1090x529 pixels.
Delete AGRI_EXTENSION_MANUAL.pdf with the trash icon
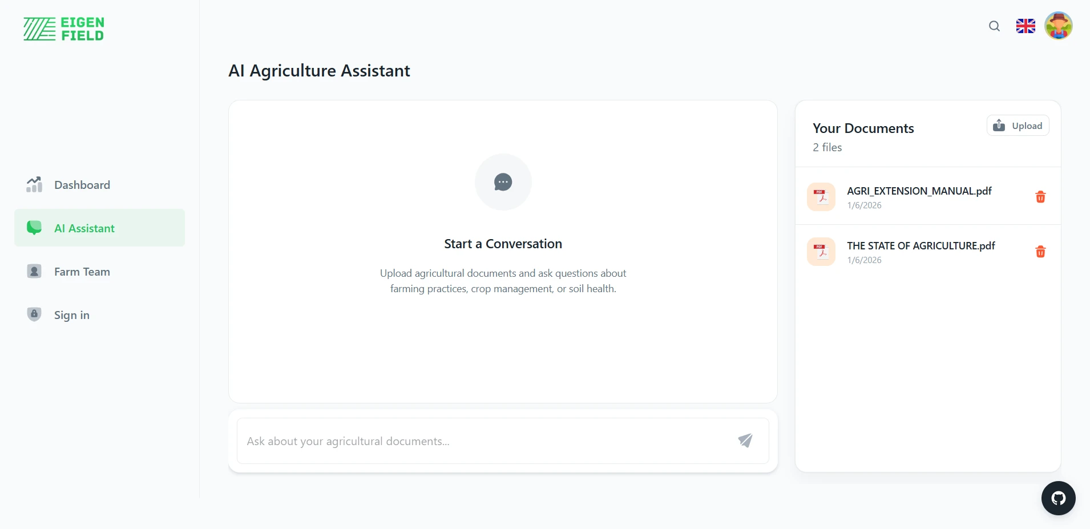pos(1040,197)
